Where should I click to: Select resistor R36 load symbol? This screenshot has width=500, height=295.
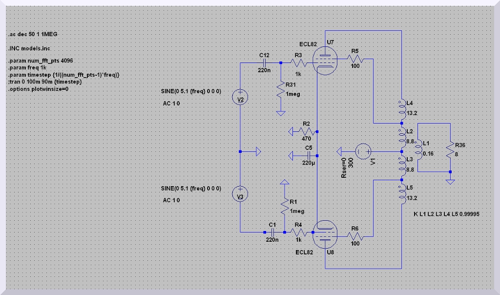450,153
